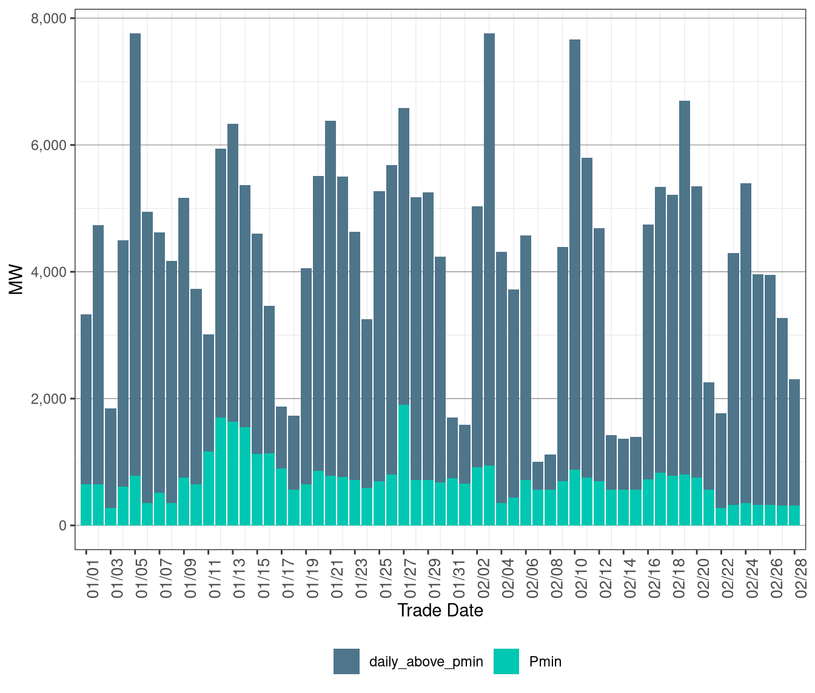
Task: Select the Pmin legend text label
Action: click(x=545, y=661)
